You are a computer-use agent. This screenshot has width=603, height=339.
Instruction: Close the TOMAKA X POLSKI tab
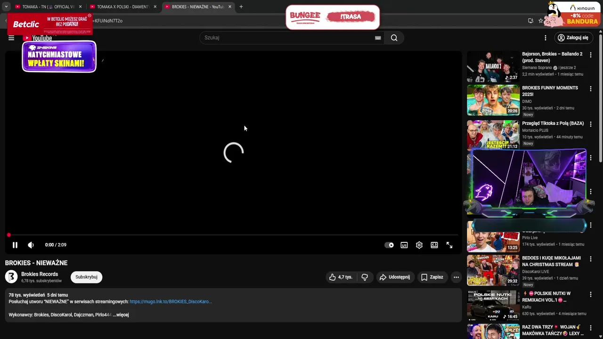point(155,7)
